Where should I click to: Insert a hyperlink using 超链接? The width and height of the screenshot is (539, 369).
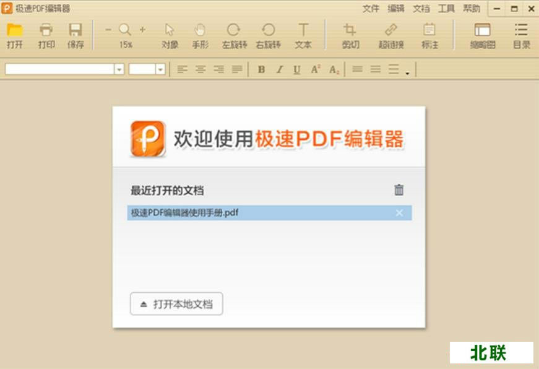tap(389, 34)
